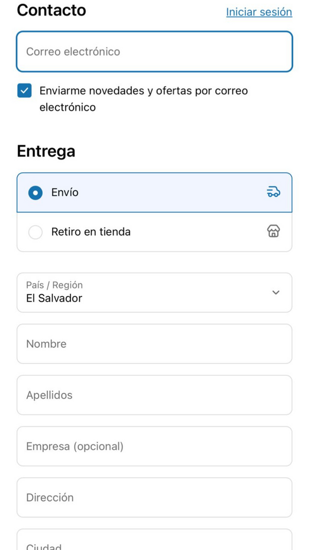
Task: Click the Iniciar sesión link
Action: (259, 12)
